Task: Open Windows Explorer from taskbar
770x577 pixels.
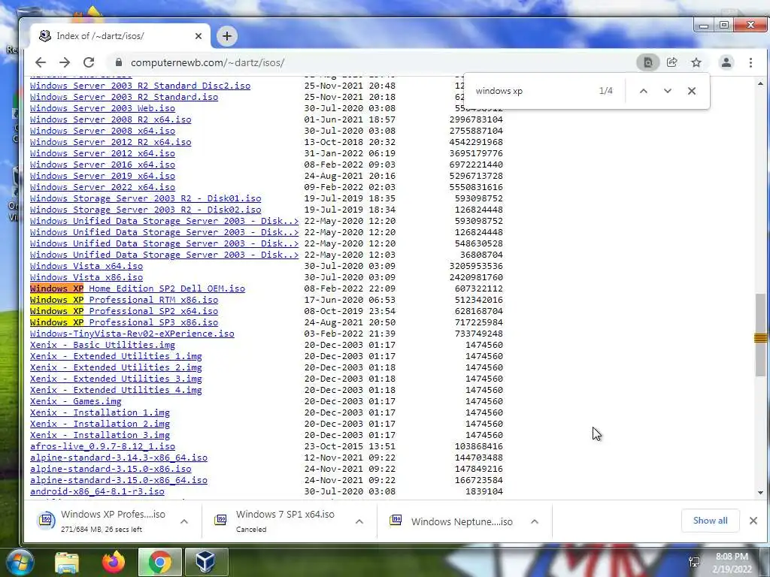Action: [x=67, y=562]
